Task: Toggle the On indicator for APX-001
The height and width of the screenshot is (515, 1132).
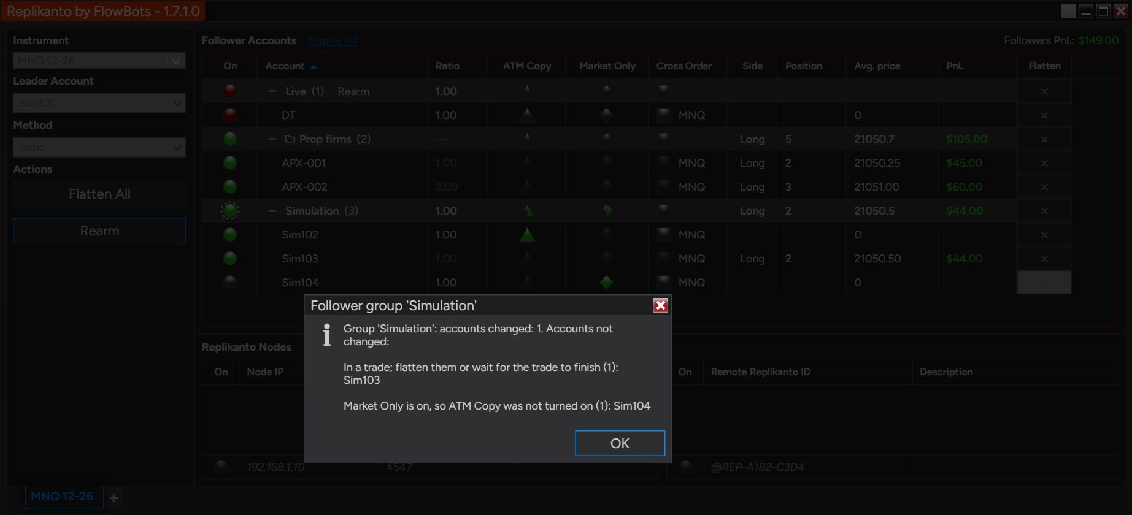Action: [230, 162]
